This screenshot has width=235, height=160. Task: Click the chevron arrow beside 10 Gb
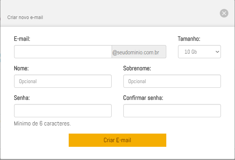[217, 52]
